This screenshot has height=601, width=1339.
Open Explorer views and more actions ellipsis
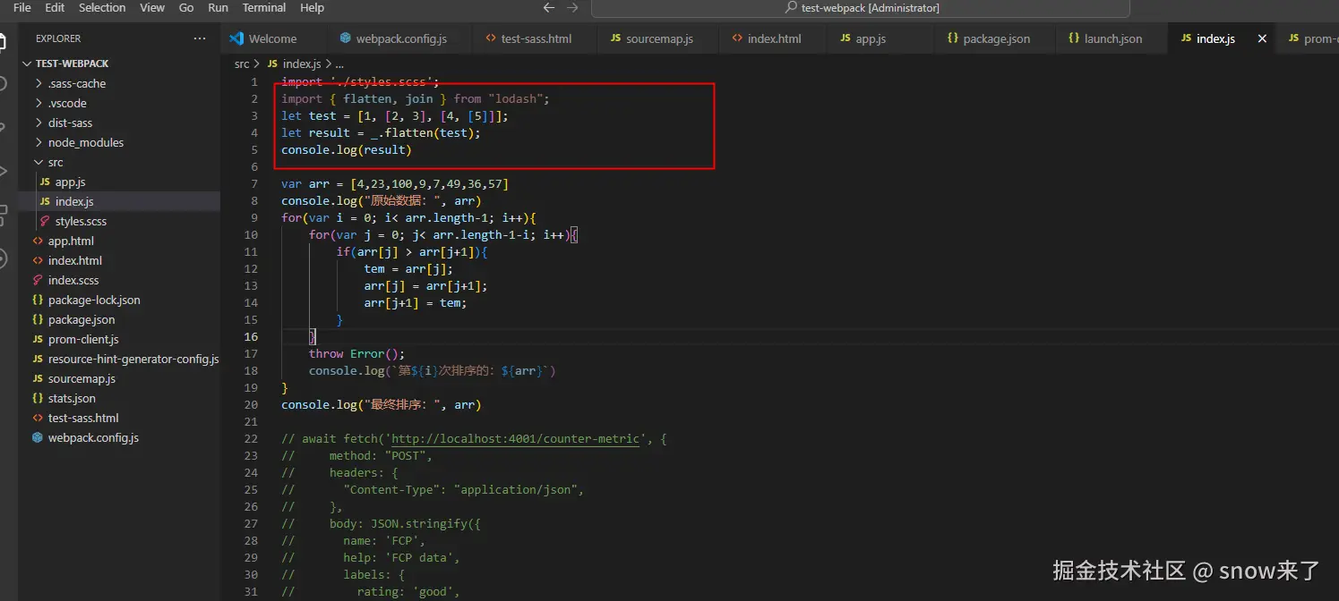[200, 38]
